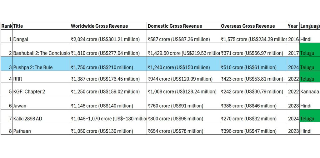
Task: Click ₹510 crore overseas gross cell
Action: (253, 64)
